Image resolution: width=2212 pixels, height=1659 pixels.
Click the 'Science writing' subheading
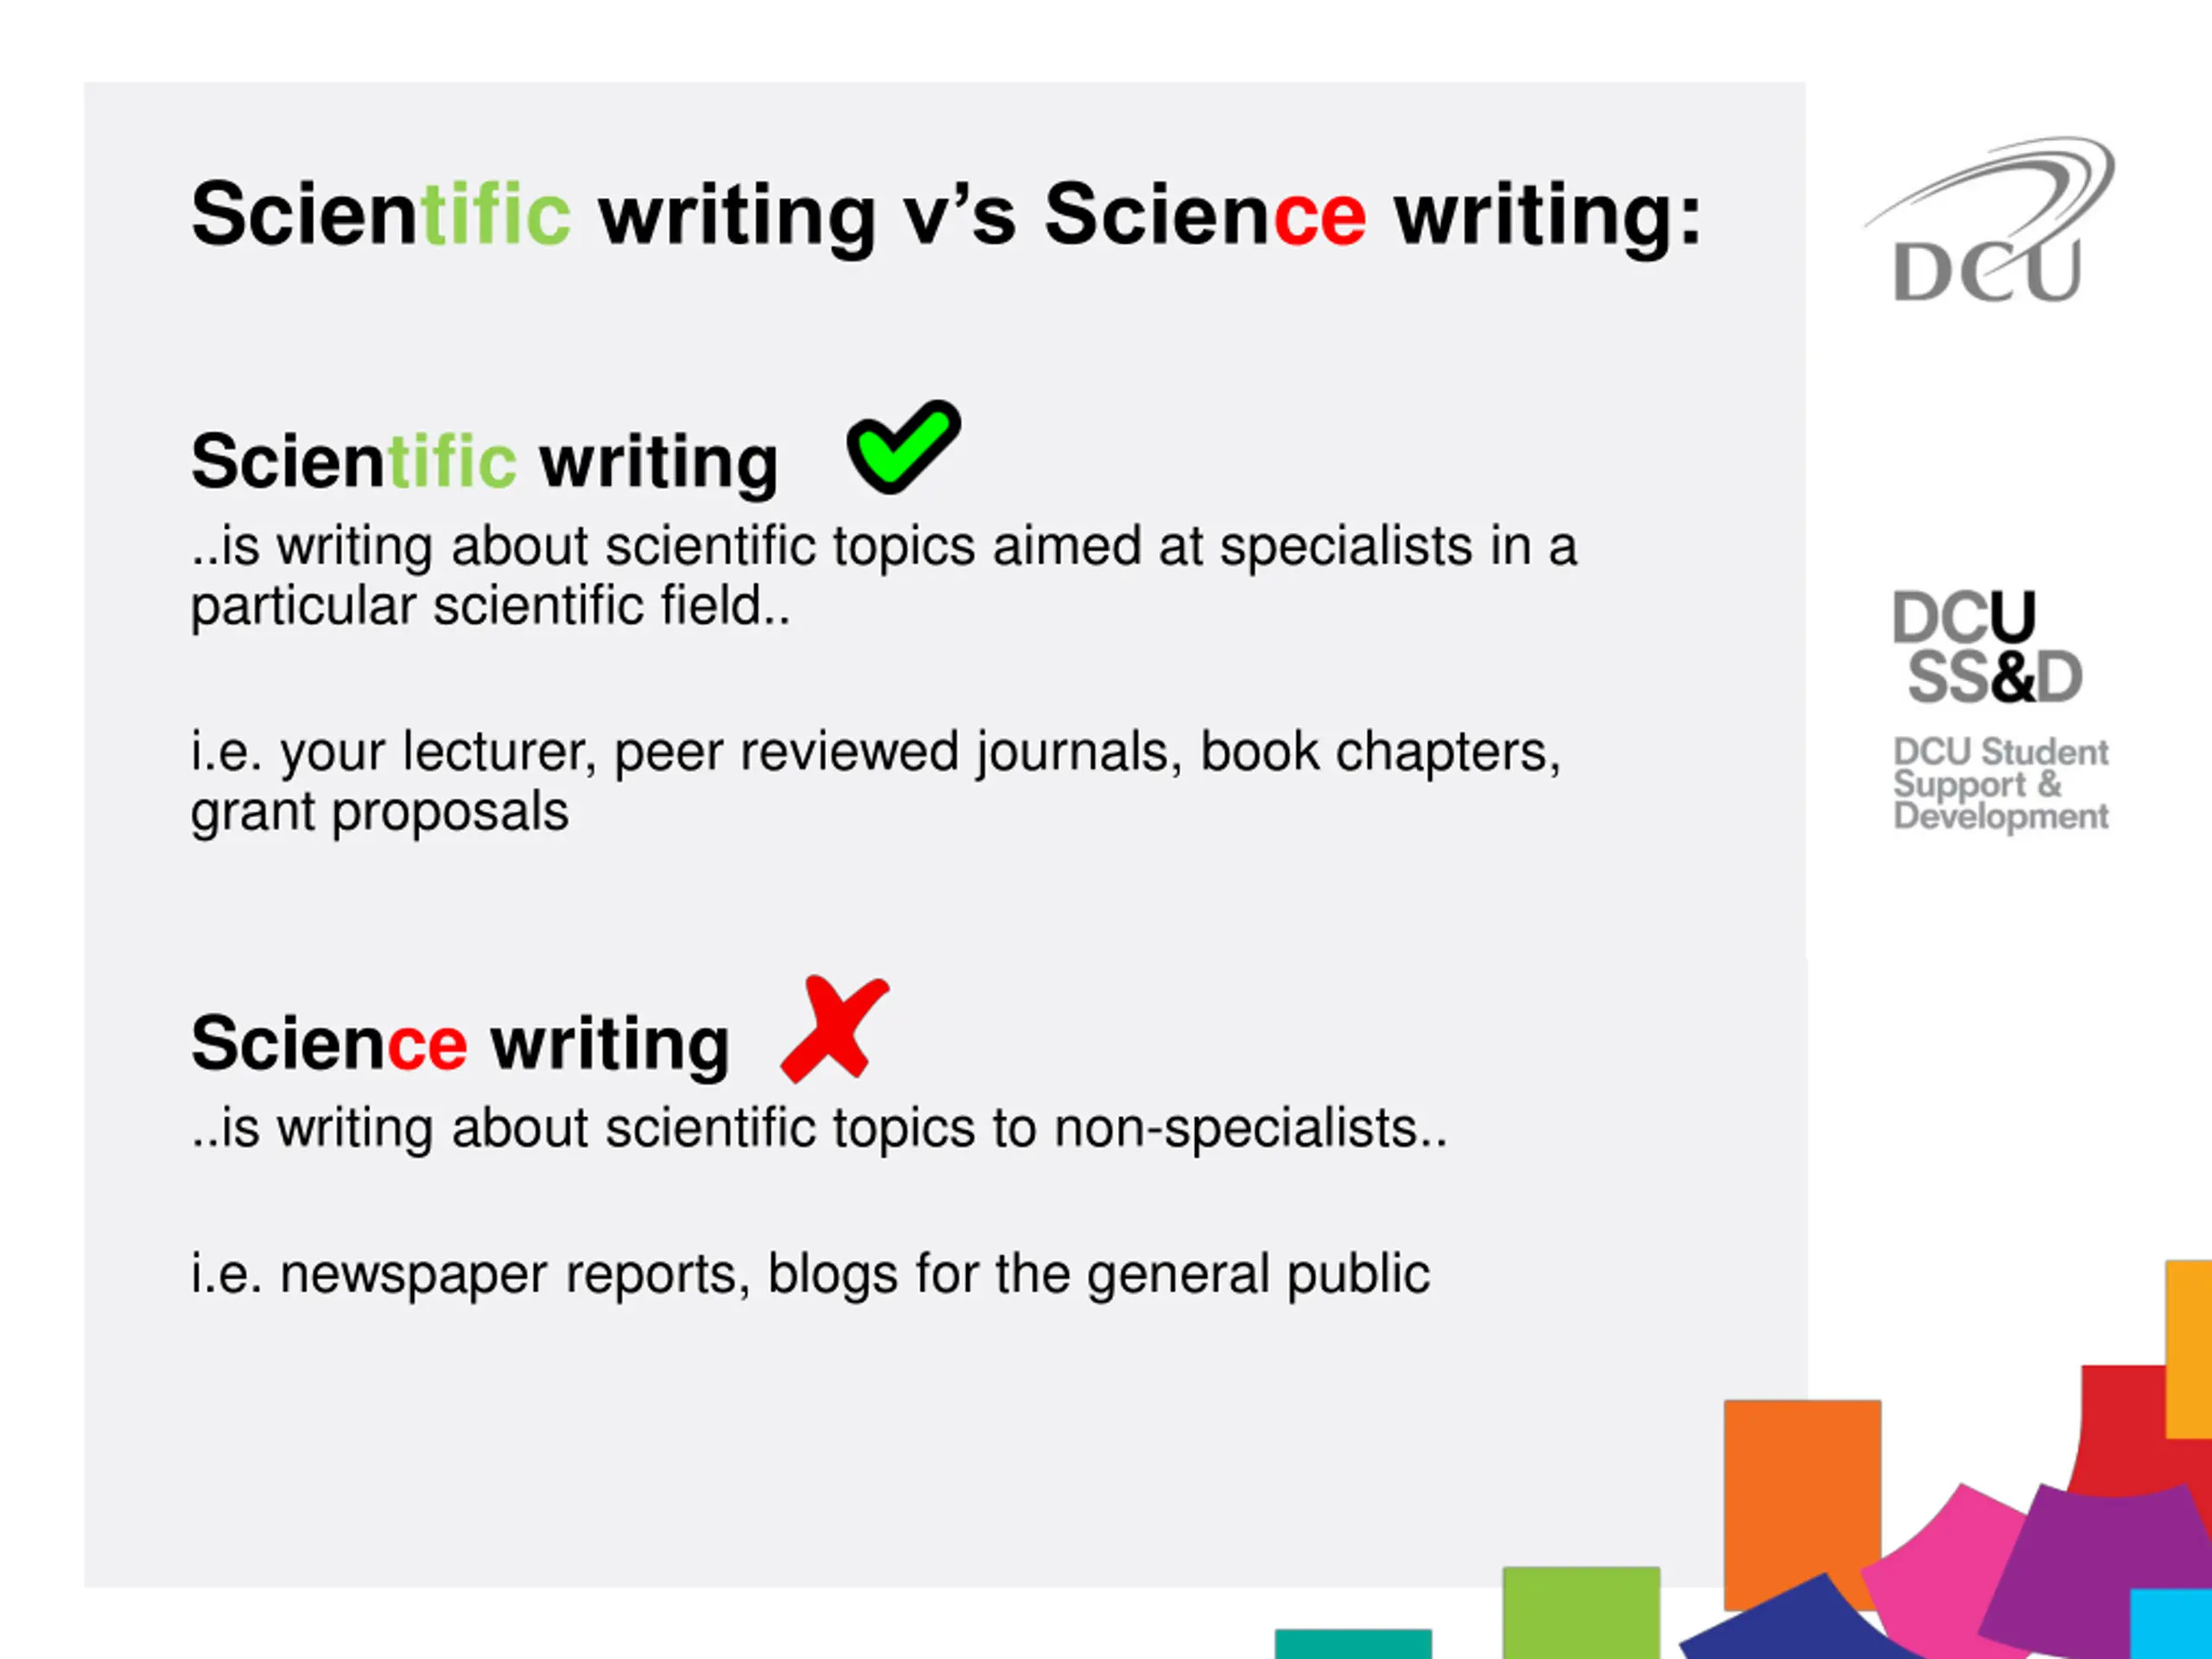click(460, 1044)
